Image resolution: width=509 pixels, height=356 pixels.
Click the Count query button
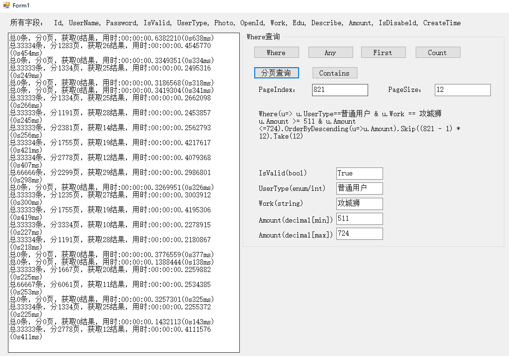(438, 53)
